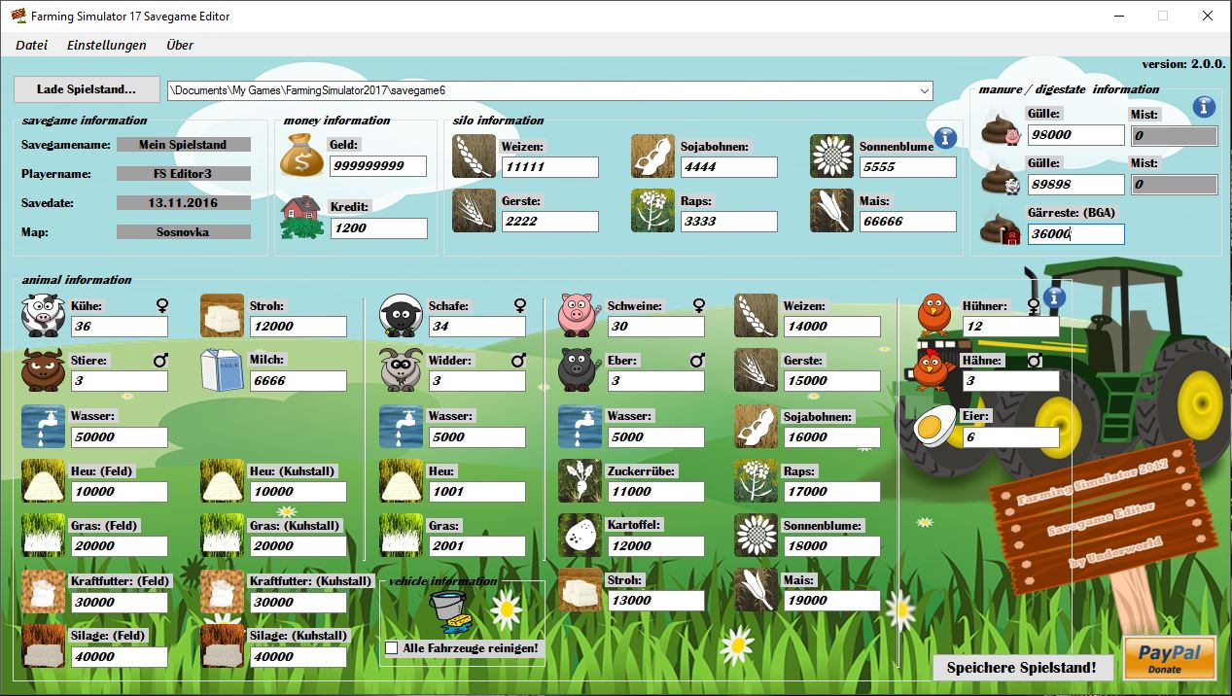
Task: Open the Über menu
Action: tap(180, 45)
